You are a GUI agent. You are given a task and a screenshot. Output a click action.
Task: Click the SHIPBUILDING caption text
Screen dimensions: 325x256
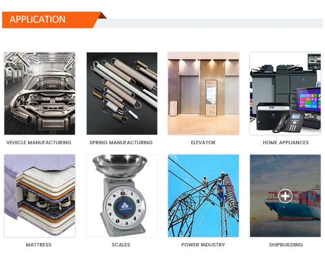point(286,245)
